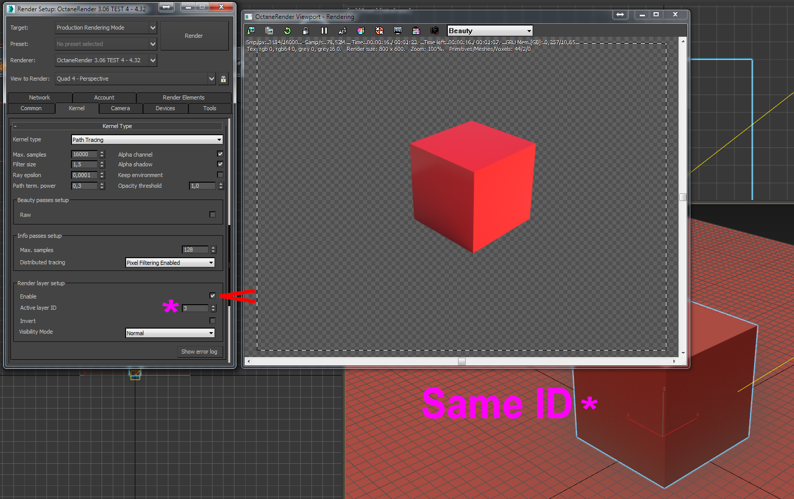
Task: Click the Active layer ID spinner arrows
Action: coord(213,308)
